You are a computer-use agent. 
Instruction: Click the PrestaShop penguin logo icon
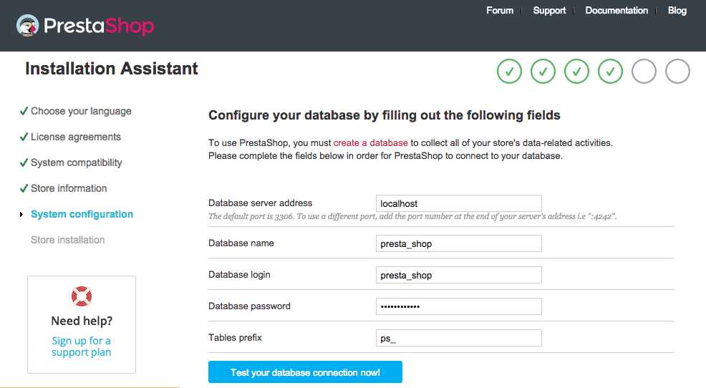pyautogui.click(x=28, y=26)
